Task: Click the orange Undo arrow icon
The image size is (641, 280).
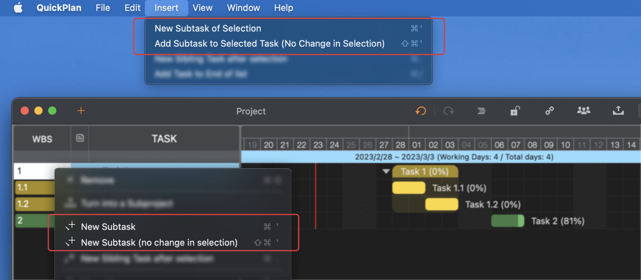Action: (x=421, y=111)
